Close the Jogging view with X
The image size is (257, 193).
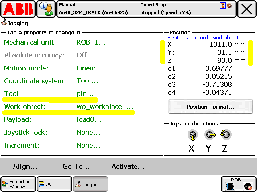coord(246,9)
